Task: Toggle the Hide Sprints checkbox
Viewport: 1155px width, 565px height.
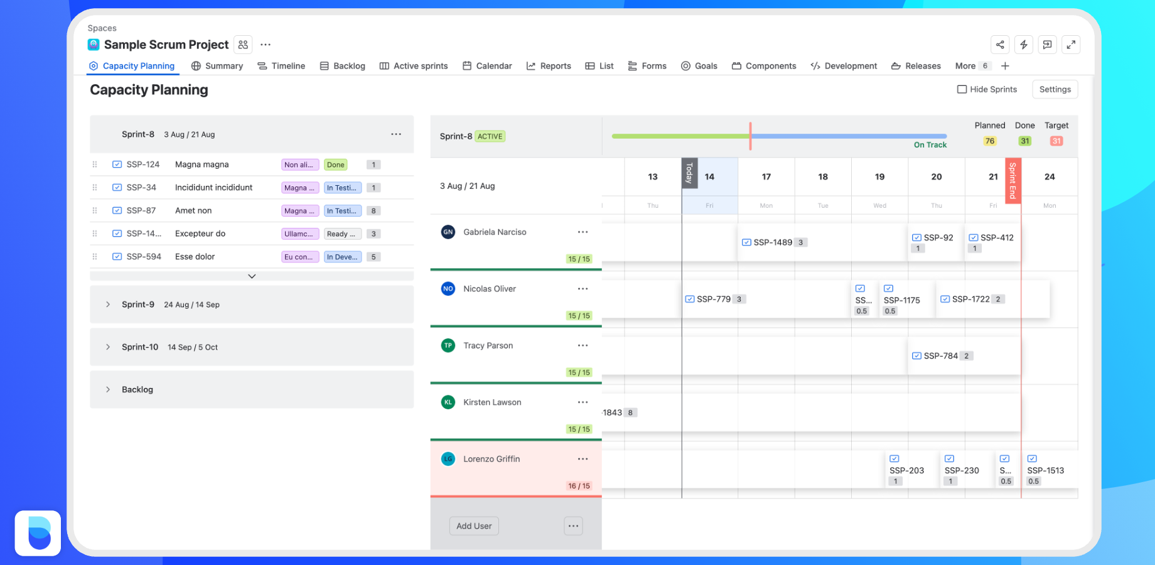Action: (x=962, y=89)
